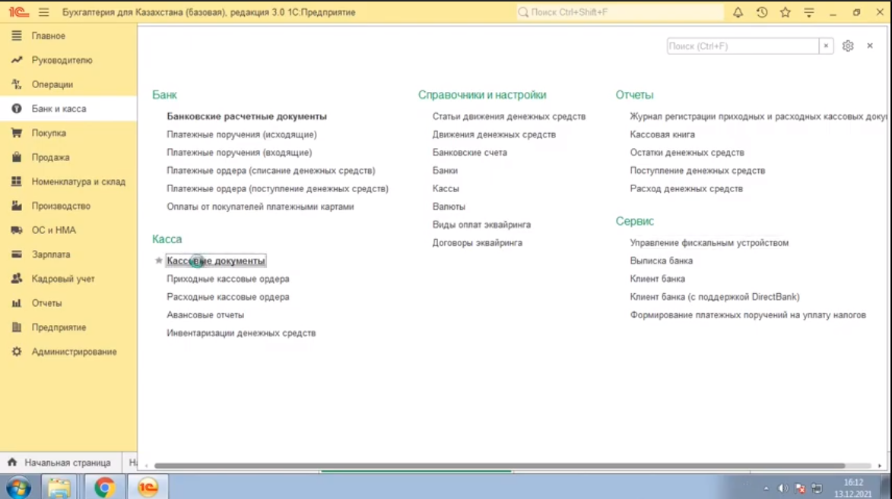Click the Номенклатура и склад sidebar icon
Screen dimensions: 892x499
tap(17, 182)
